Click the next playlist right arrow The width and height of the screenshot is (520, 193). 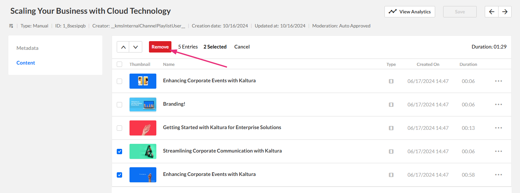[505, 12]
